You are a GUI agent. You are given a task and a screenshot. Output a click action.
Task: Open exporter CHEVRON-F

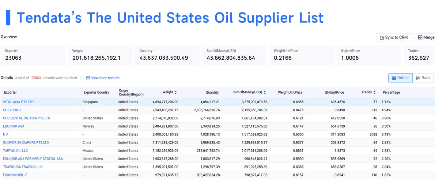pos(12,110)
